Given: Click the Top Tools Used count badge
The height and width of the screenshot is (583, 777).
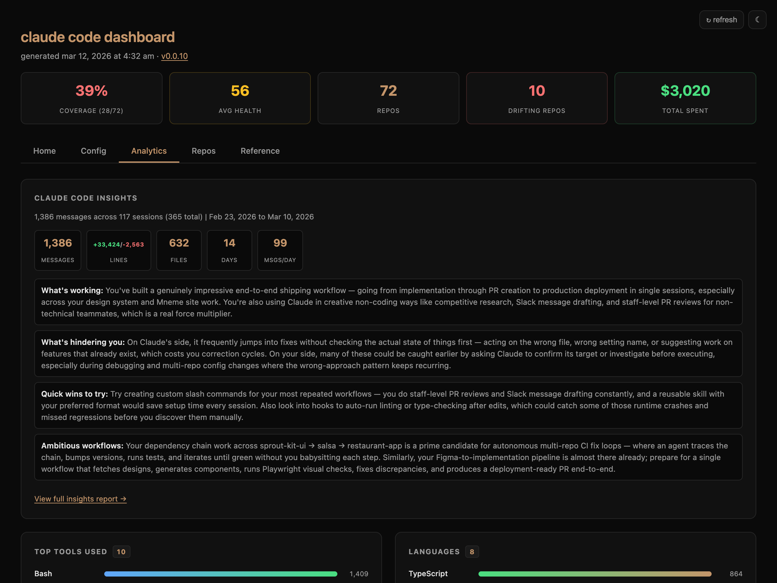Looking at the screenshot, I should click(121, 552).
